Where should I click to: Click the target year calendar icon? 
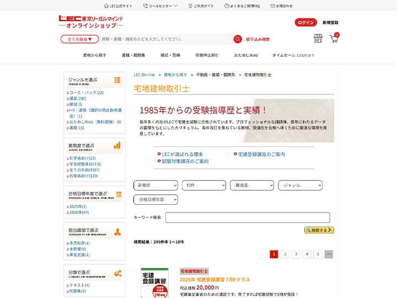coord(119,194)
